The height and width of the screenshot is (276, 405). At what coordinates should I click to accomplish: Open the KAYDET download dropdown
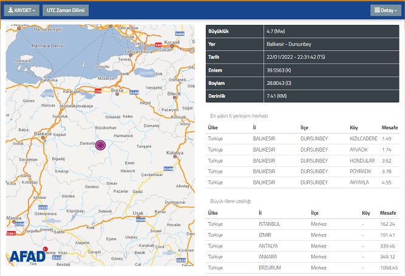coord(24,10)
